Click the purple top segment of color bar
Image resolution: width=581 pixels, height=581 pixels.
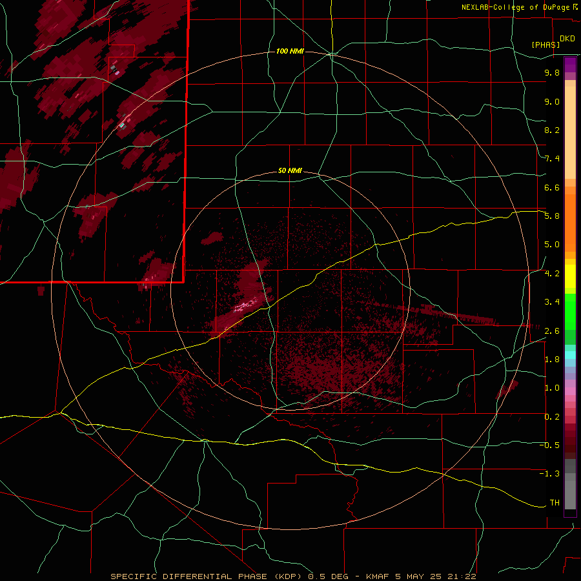click(570, 65)
